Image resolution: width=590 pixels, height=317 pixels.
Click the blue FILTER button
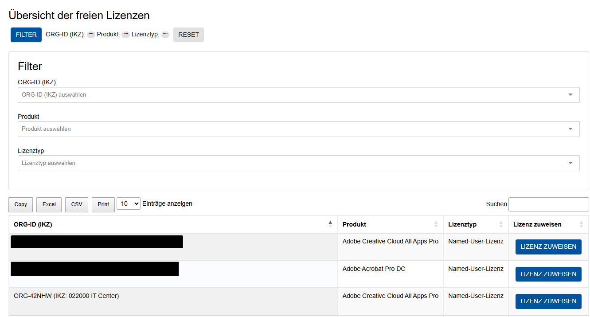coord(26,35)
